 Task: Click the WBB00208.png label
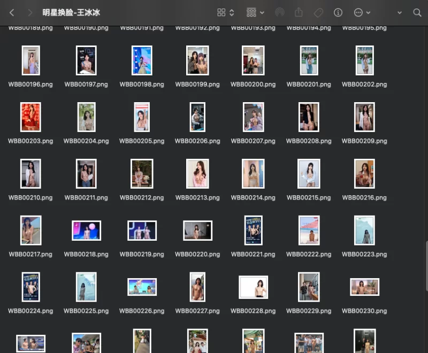coord(309,141)
